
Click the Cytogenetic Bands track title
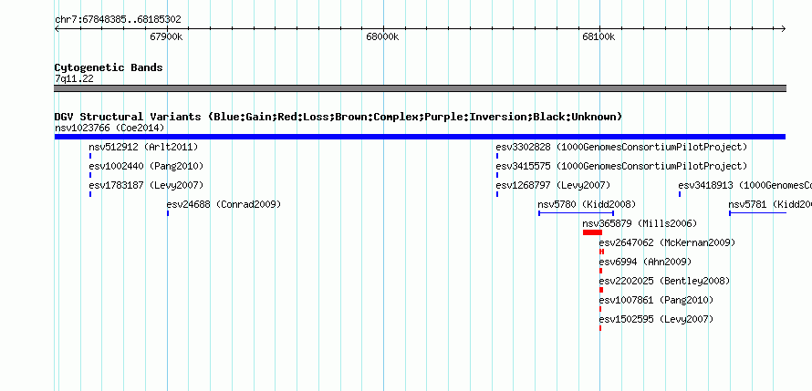click(109, 67)
